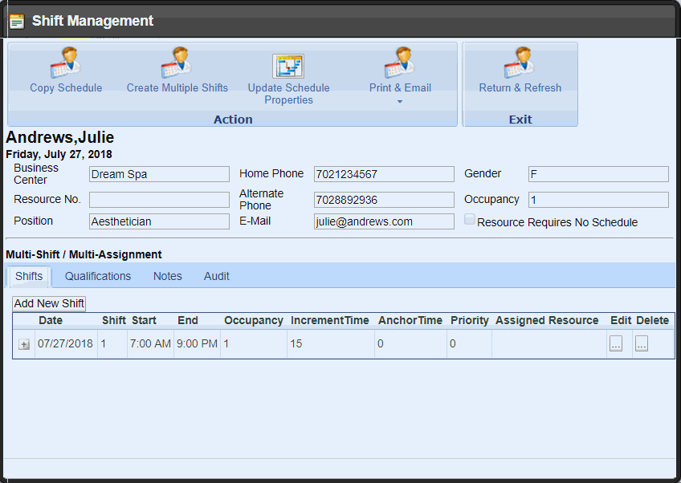
Task: Open the Notes tab
Action: [168, 277]
